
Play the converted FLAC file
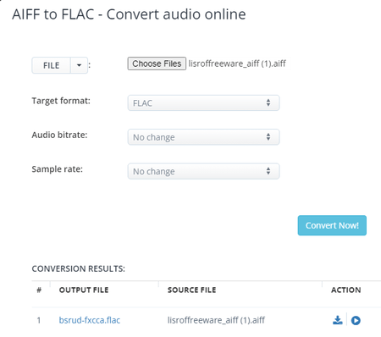[x=356, y=320]
